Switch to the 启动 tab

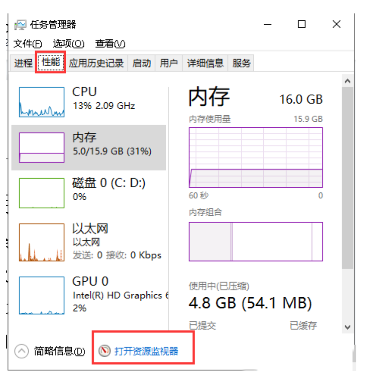pyautogui.click(x=142, y=63)
